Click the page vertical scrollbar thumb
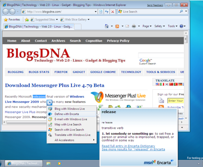Screen dimensions: 203x167 click(x=186, y=39)
